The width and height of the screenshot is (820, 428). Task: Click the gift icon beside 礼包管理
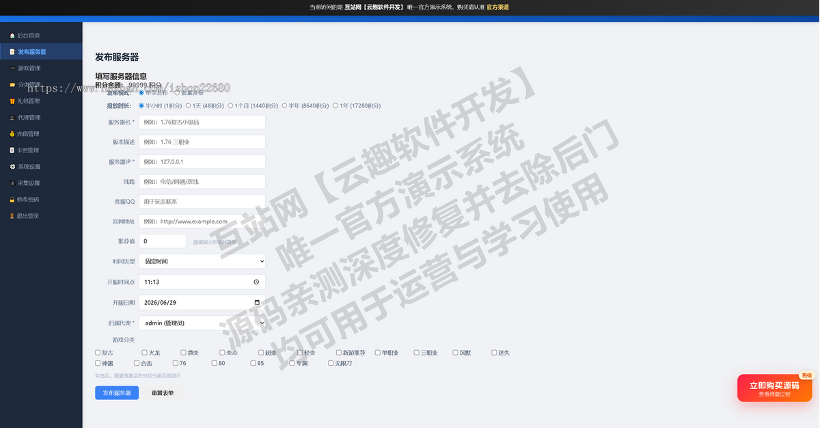[x=12, y=101]
